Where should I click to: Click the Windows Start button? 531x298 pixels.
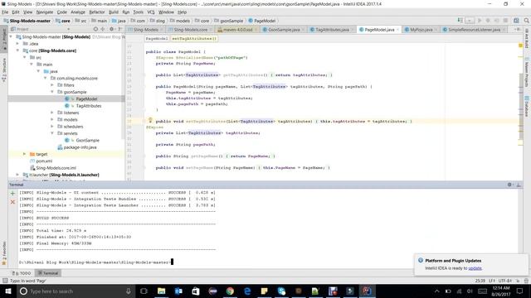(8, 291)
